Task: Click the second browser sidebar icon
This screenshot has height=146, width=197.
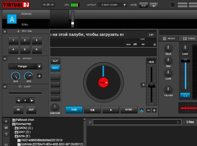Action: (6, 128)
